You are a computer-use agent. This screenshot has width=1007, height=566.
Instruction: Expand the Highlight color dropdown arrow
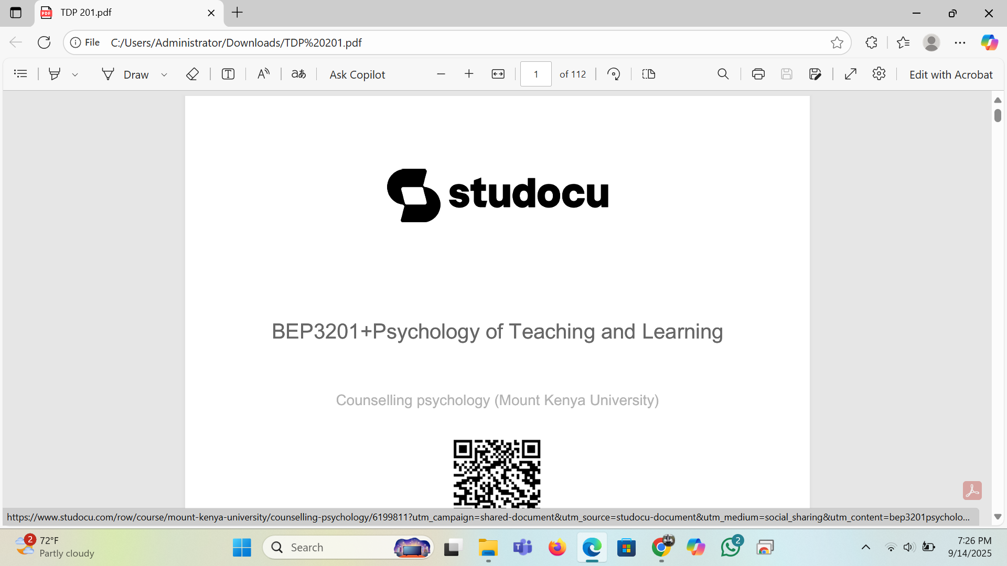75,75
